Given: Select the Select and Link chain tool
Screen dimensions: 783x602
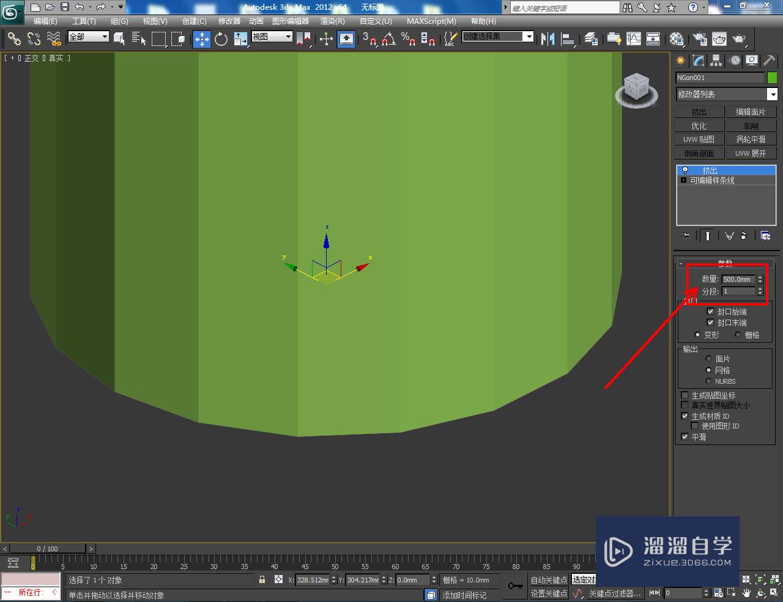Looking at the screenshot, I should (14, 39).
